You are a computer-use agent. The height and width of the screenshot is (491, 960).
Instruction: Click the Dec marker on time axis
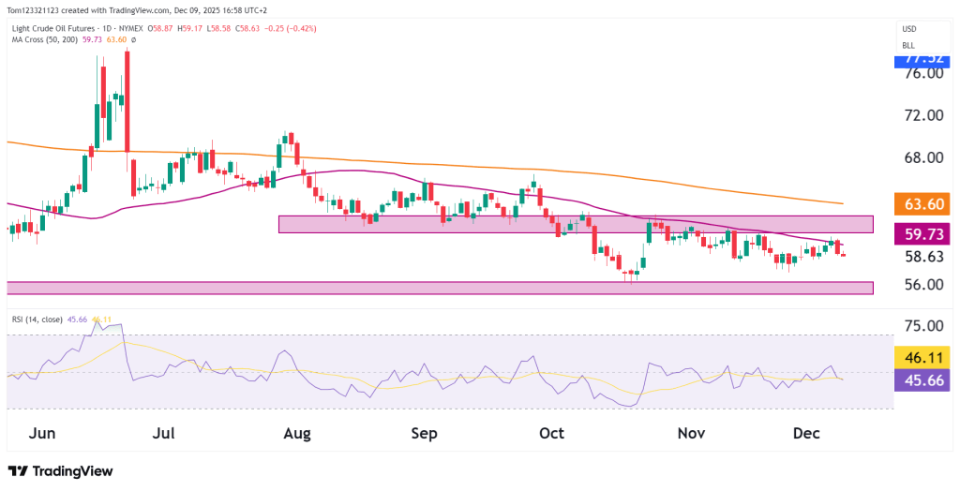click(x=807, y=434)
